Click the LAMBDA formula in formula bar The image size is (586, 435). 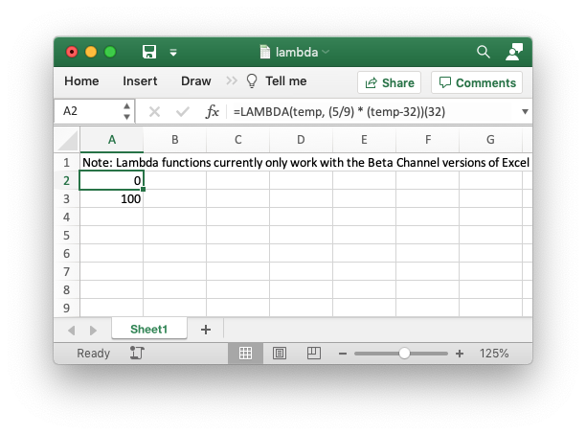point(339,112)
